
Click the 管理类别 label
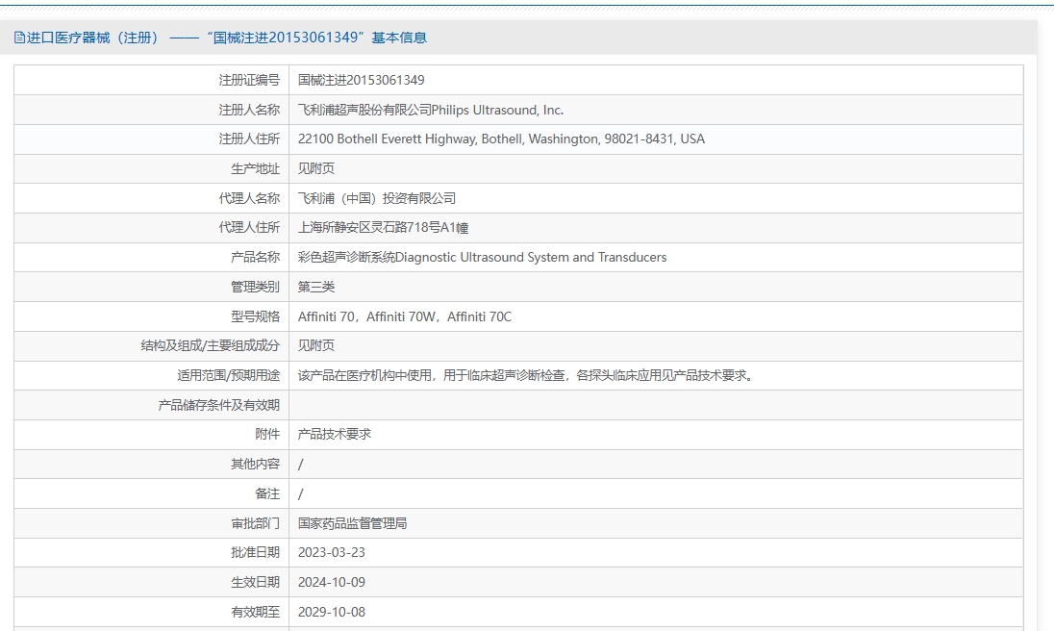click(255, 287)
